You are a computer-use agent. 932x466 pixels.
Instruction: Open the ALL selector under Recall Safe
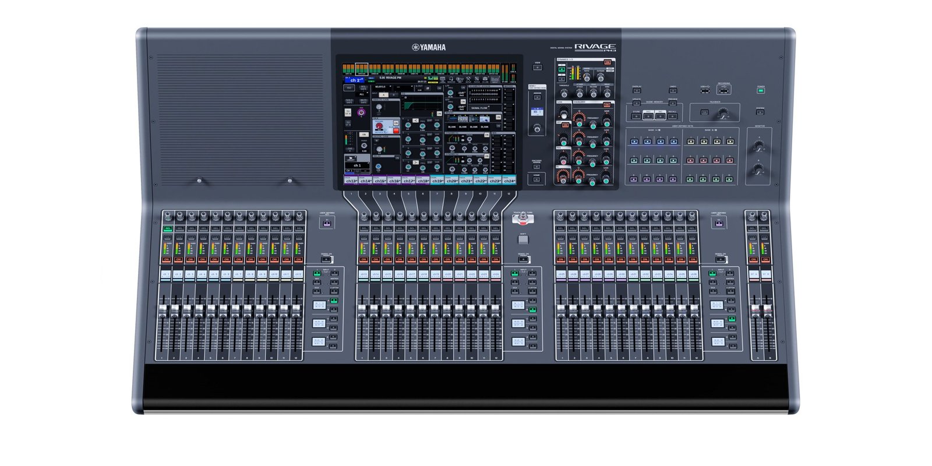tap(362, 94)
